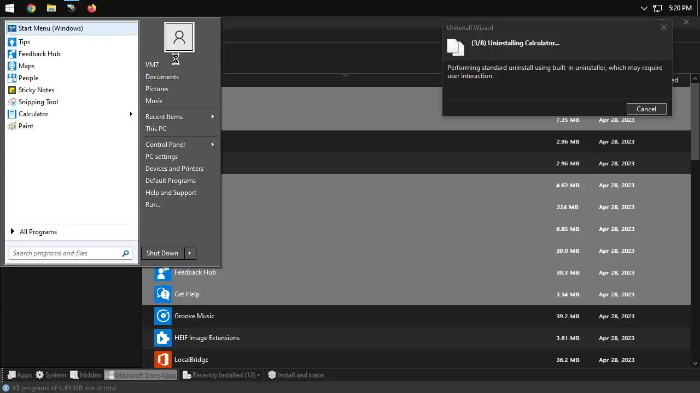Open Devices and Printers
Screen dimensions: 700x393
(x=174, y=169)
